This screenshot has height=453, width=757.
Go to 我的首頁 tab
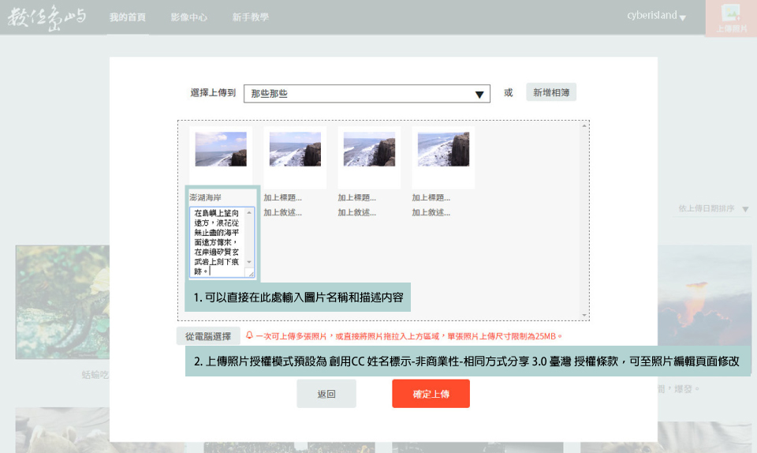pos(127,17)
